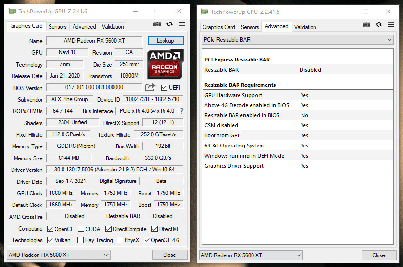403x267 pixels.
Task: Switch to Validation tab in left window
Action: click(x=113, y=27)
